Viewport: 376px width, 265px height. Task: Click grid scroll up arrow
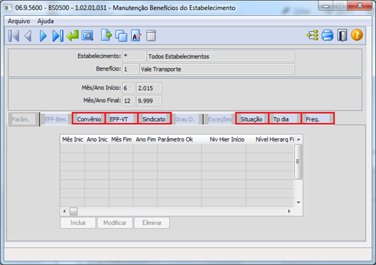point(298,139)
